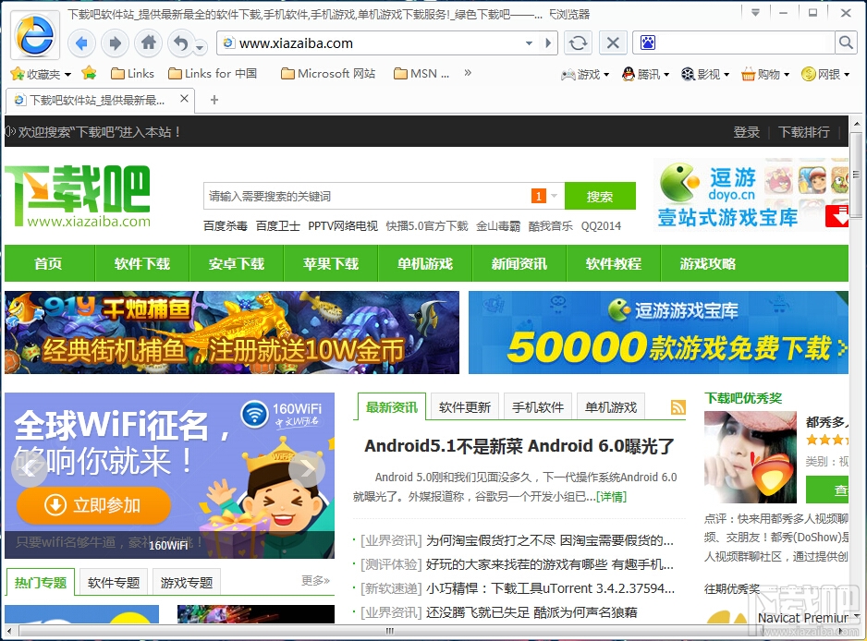Open dropdown next to undo closed tab
The width and height of the screenshot is (867, 641).
pyautogui.click(x=201, y=48)
